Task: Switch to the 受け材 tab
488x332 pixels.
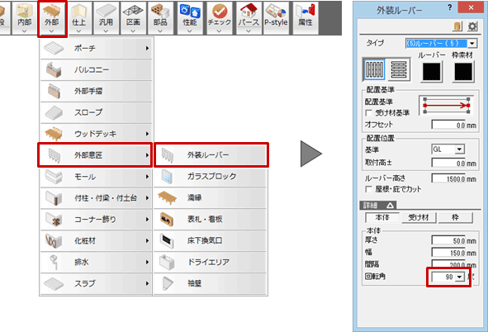Action: [419, 217]
